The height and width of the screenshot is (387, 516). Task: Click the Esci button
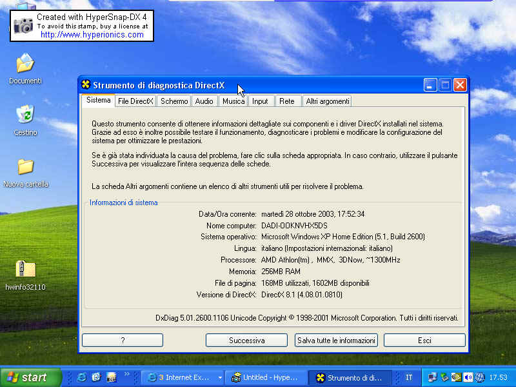click(x=424, y=340)
